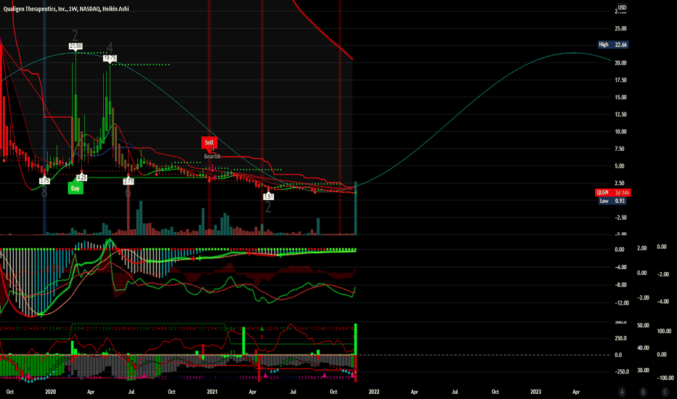Image resolution: width=677 pixels, height=399 pixels.
Task: Click the 19.75 pivot high label
Action: tap(110, 58)
